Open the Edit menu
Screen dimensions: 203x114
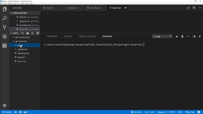5,3
